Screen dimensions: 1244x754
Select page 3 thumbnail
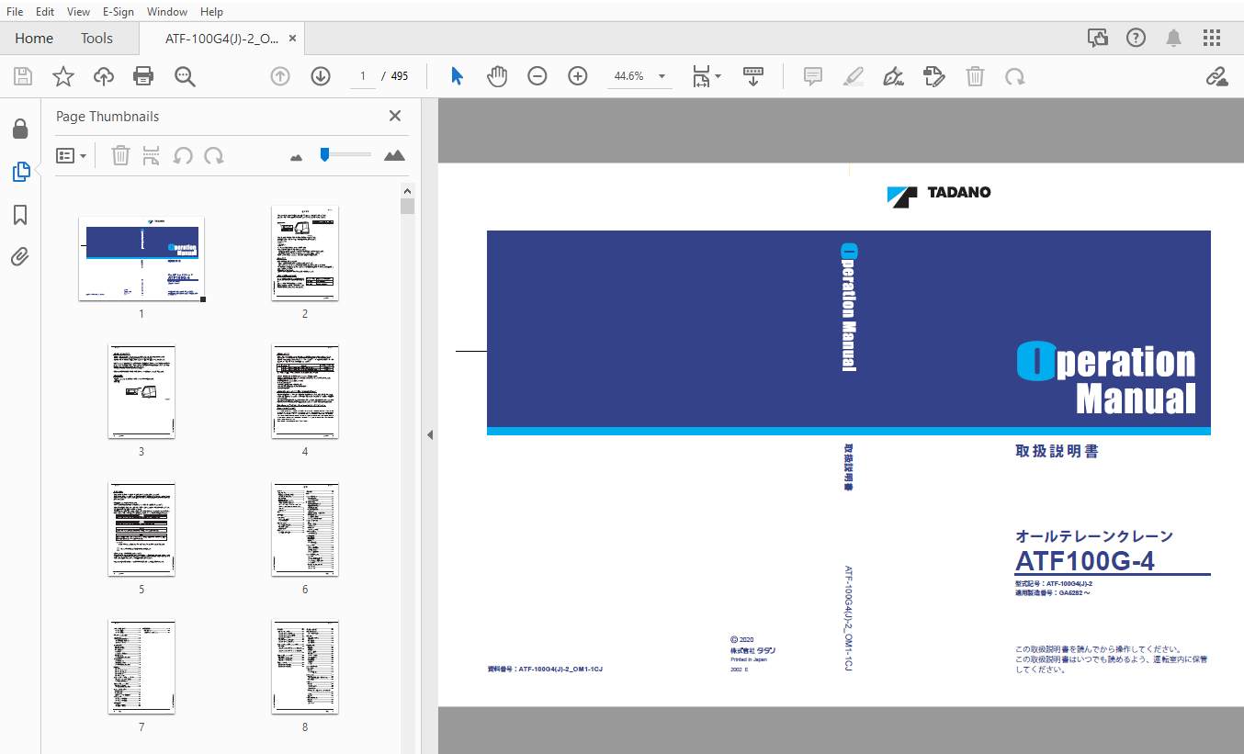point(141,391)
